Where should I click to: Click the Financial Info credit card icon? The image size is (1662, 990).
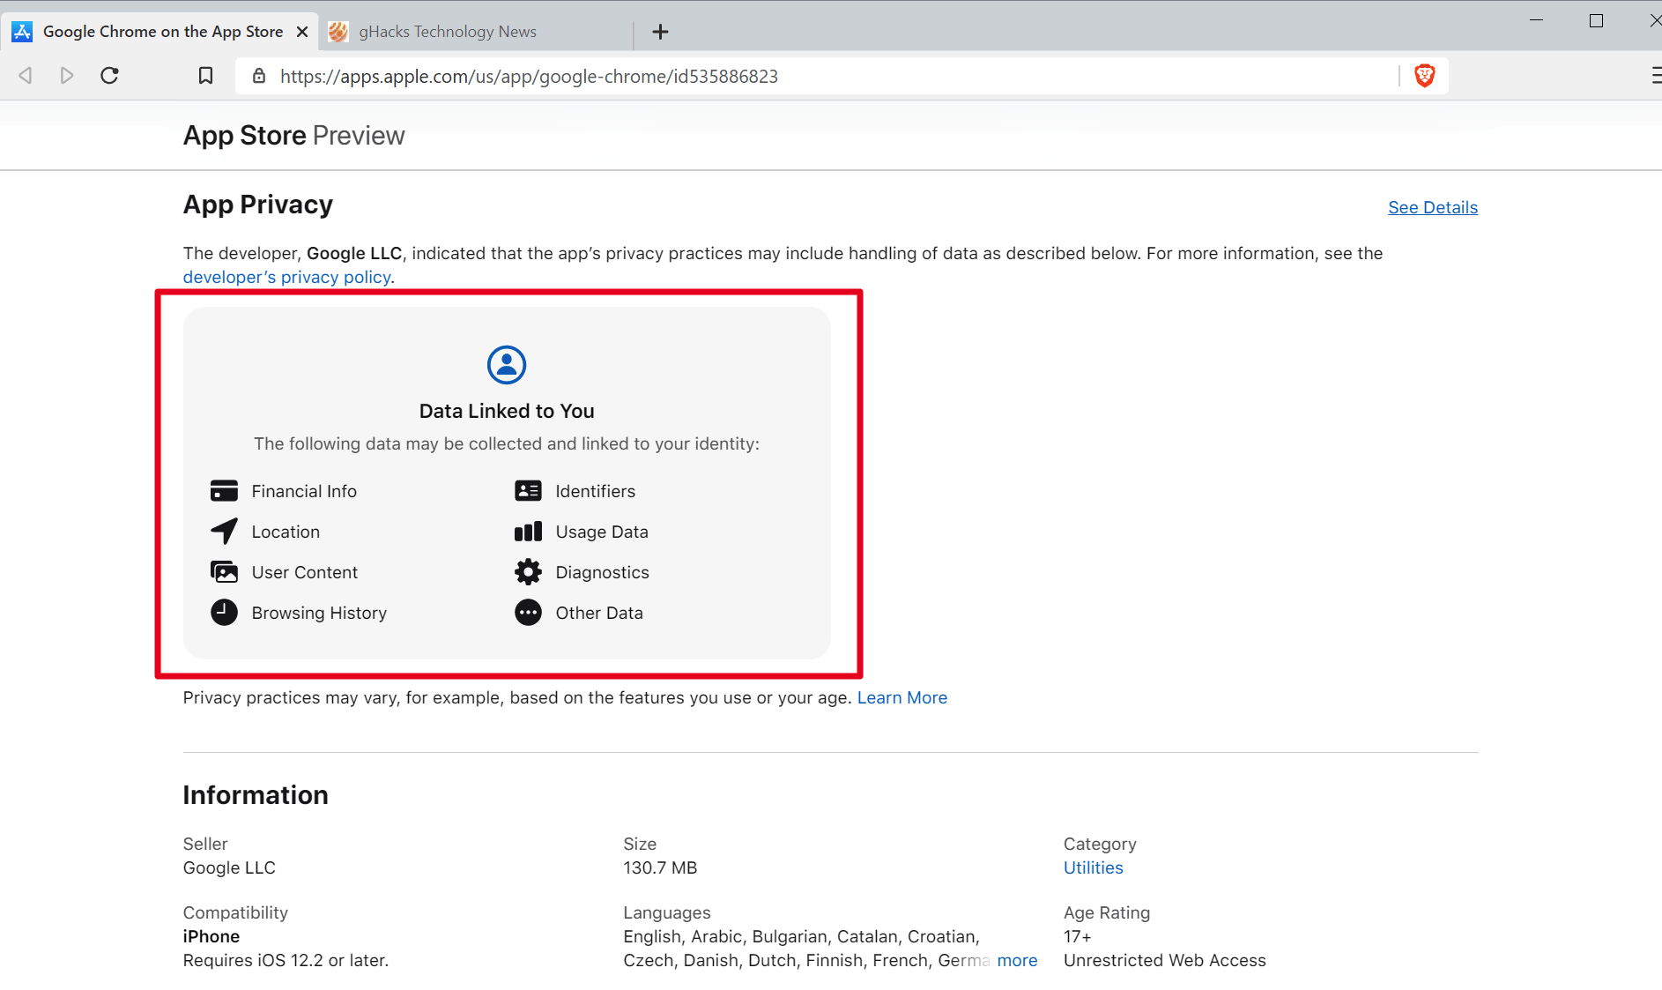pyautogui.click(x=224, y=490)
